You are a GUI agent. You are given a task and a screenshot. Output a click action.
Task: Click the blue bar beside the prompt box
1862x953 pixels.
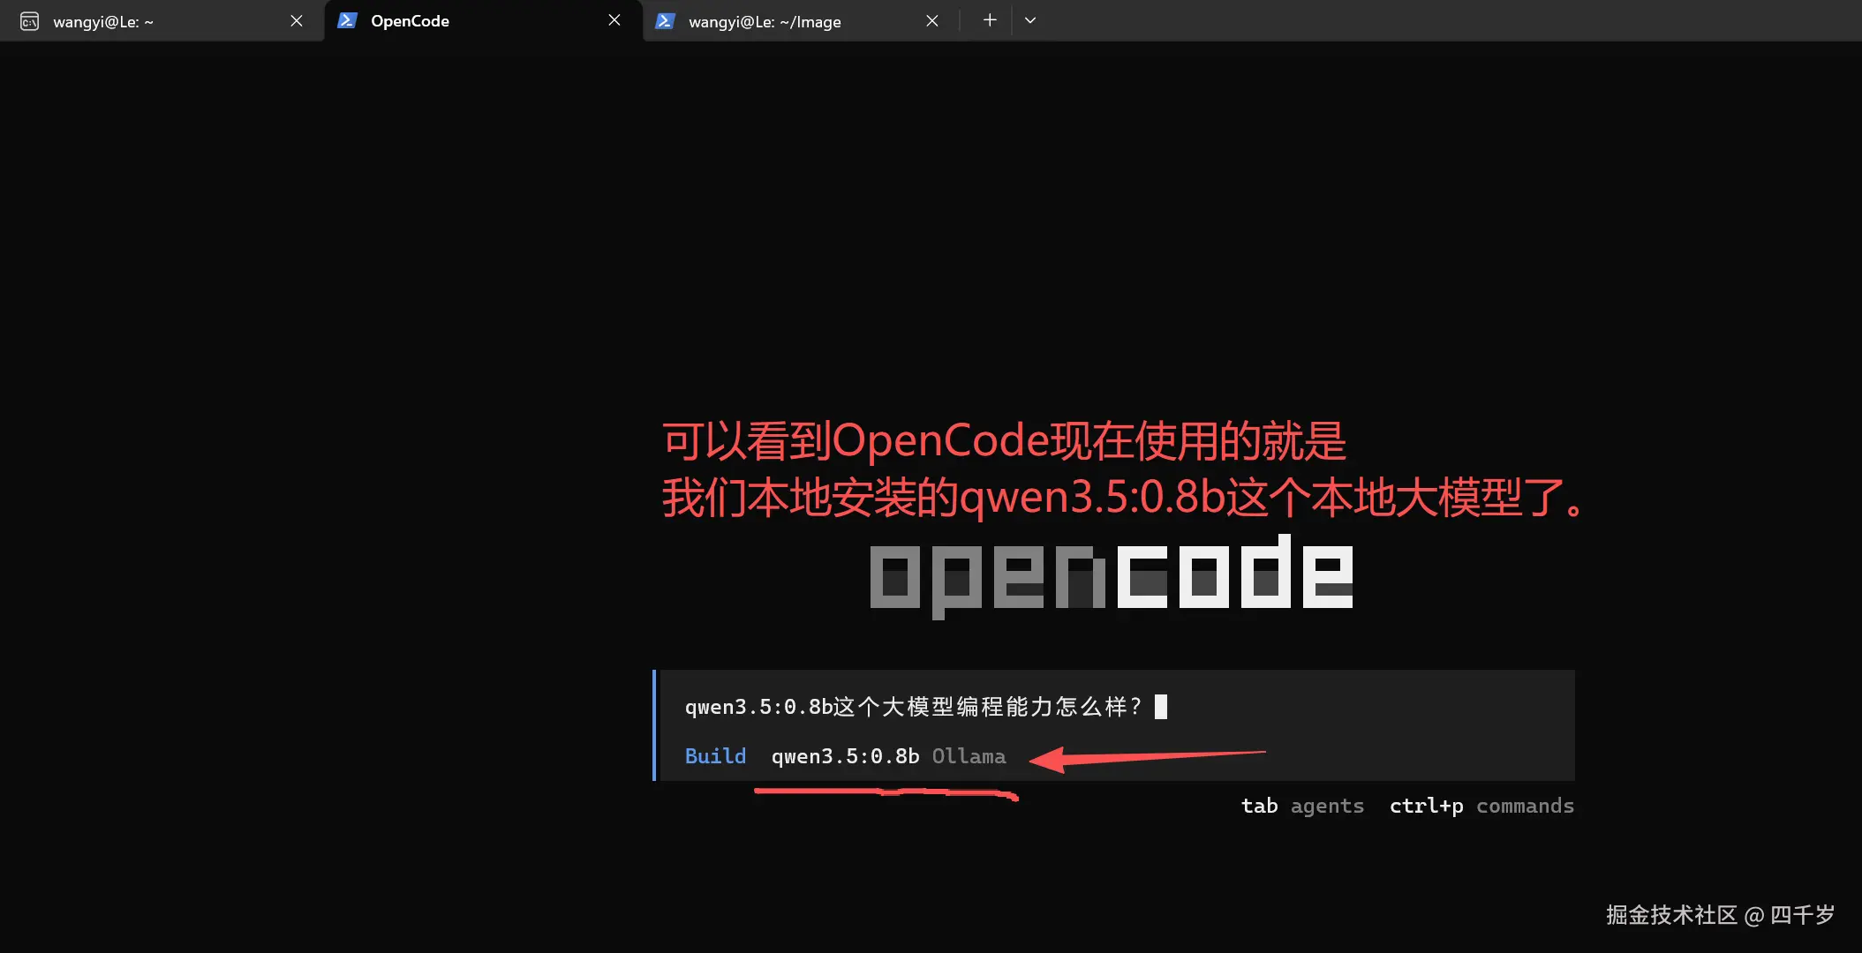point(655,725)
